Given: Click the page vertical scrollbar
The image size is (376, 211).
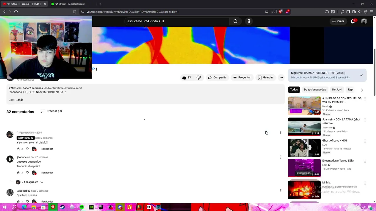Looking at the screenshot, I should [374, 72].
